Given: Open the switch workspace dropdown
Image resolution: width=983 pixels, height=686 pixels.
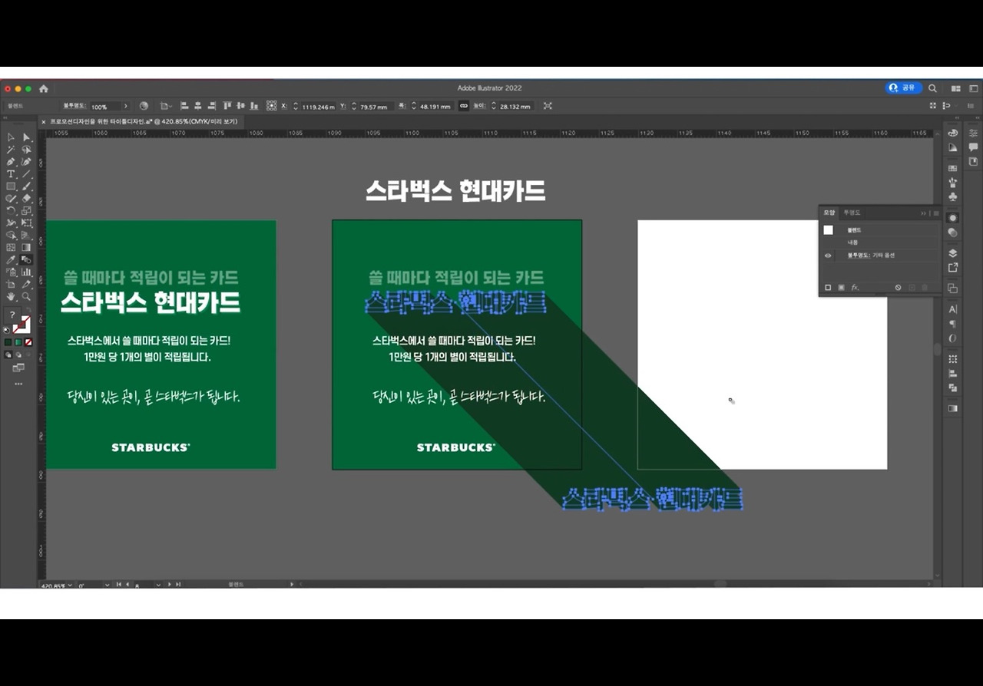Looking at the screenshot, I should 974,88.
